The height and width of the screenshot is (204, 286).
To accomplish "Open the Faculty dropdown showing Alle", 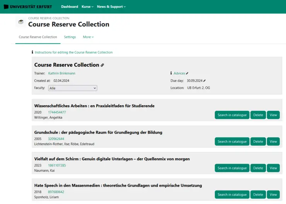I will (x=72, y=88).
